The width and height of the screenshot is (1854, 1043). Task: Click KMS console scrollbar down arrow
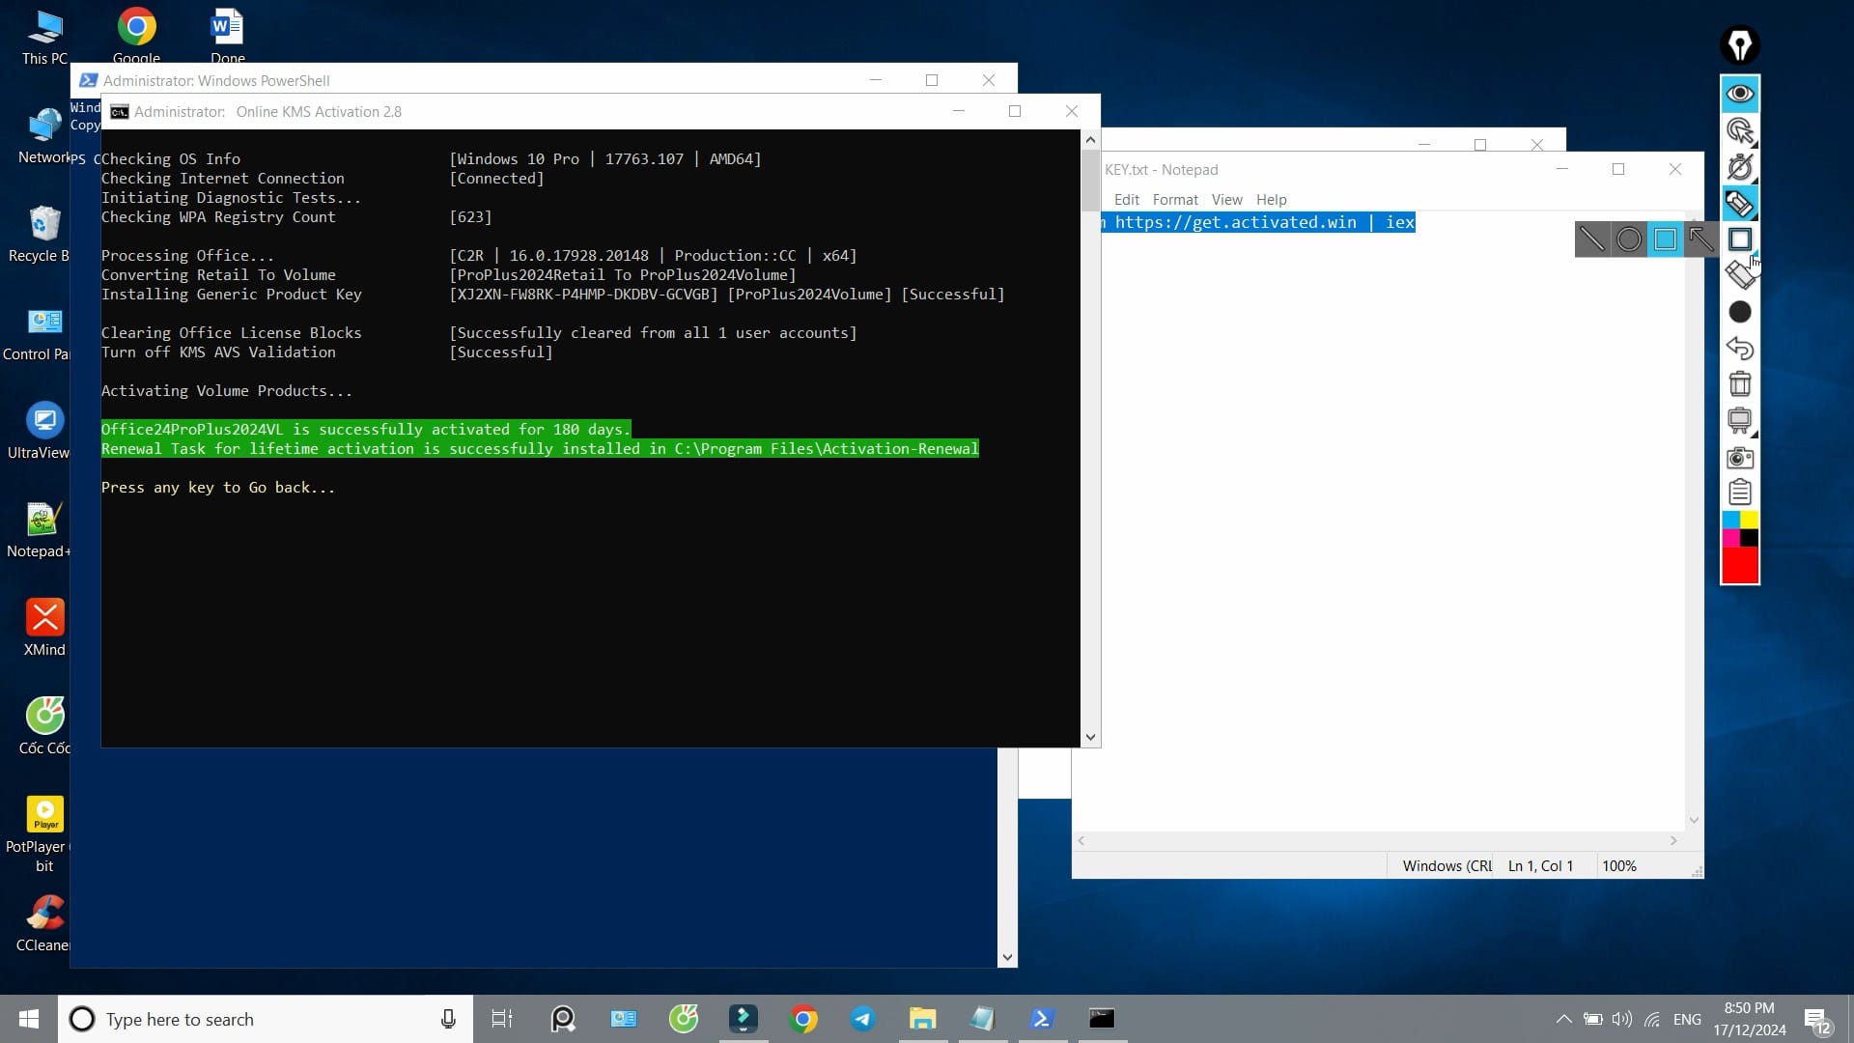coord(1090,737)
